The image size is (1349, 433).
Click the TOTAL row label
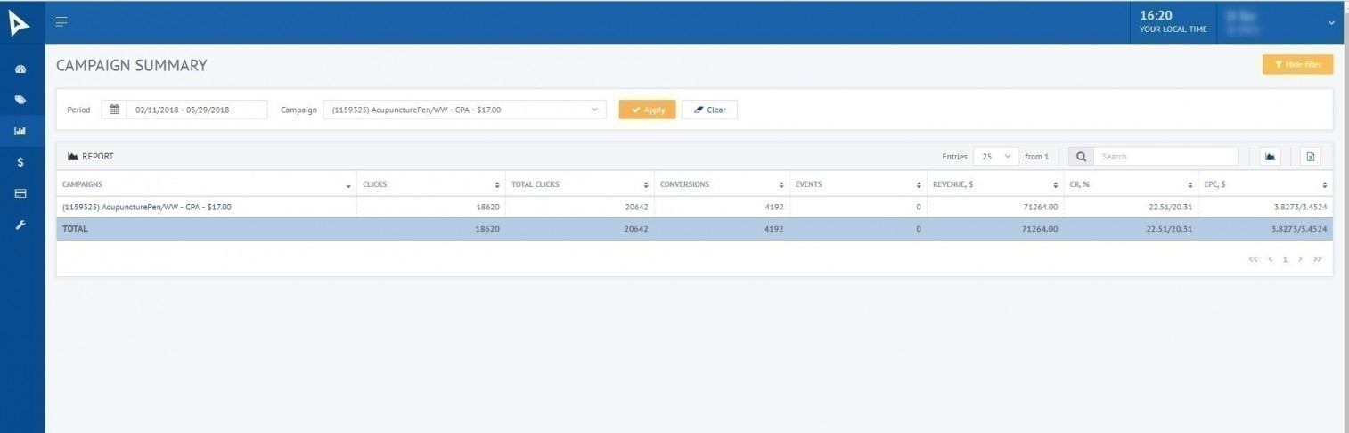75,229
